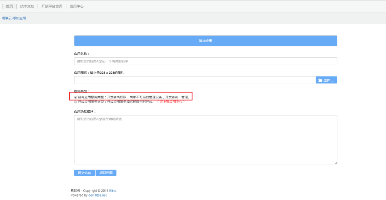Open the 技术文档 navigation item
The image size is (386, 200).
tap(27, 6)
